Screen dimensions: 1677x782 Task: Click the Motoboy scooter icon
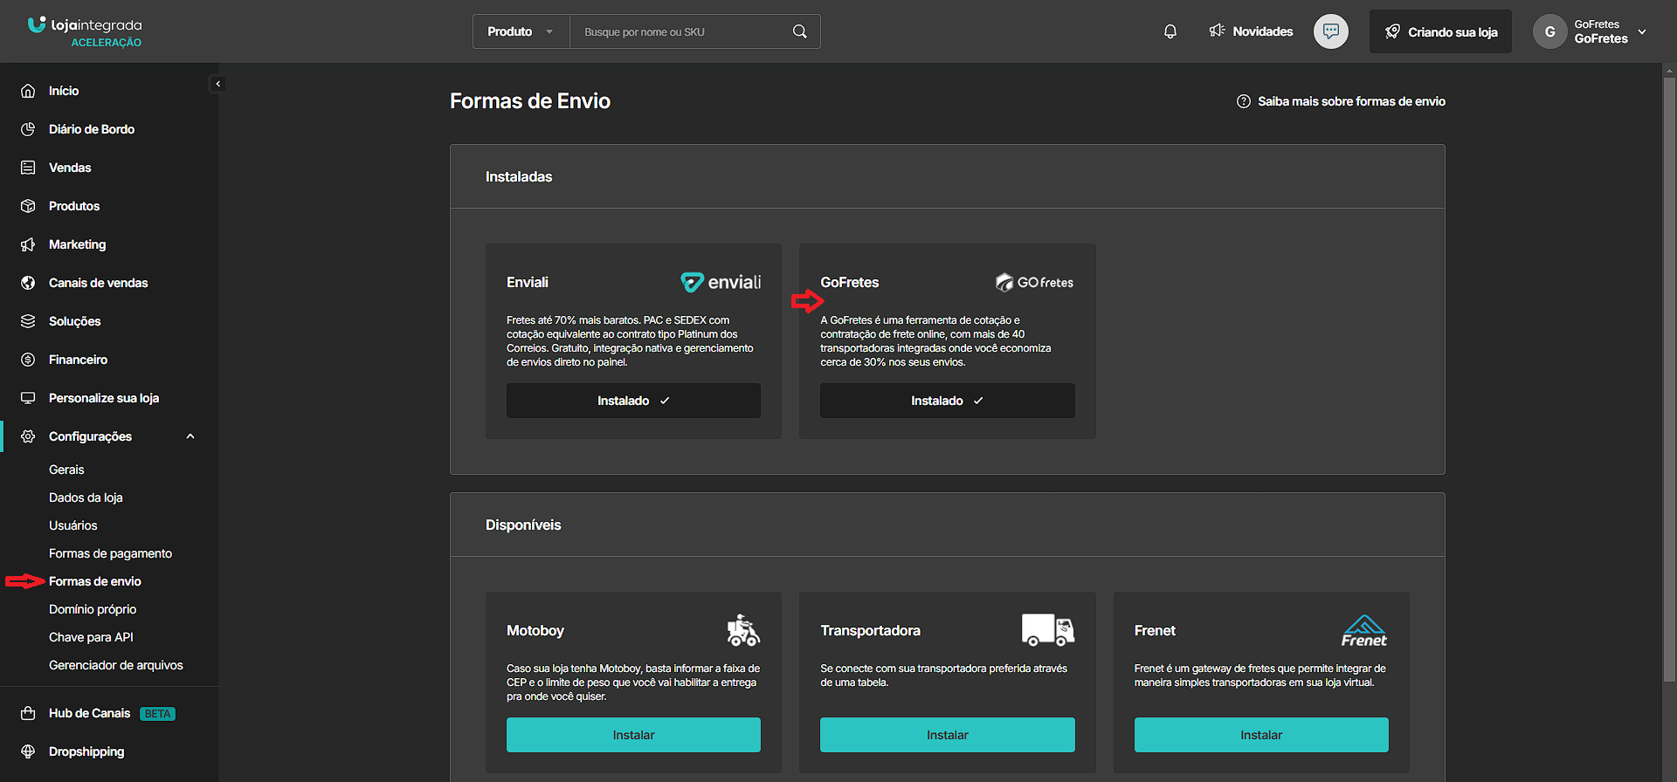[743, 630]
